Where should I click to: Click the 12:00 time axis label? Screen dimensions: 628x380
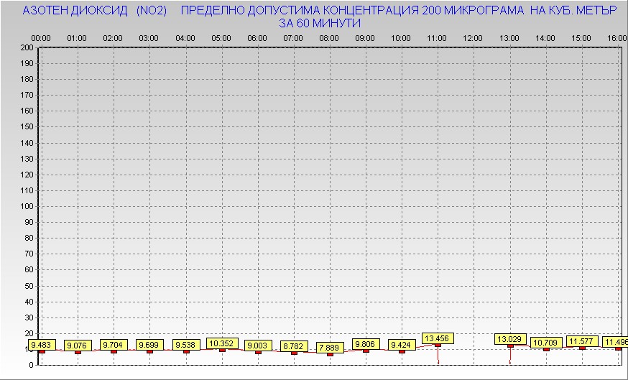tap(473, 37)
